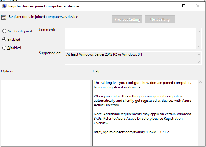Go to Next Setting
Image resolution: width=206 pixels, height=147 pixels.
(160, 19)
